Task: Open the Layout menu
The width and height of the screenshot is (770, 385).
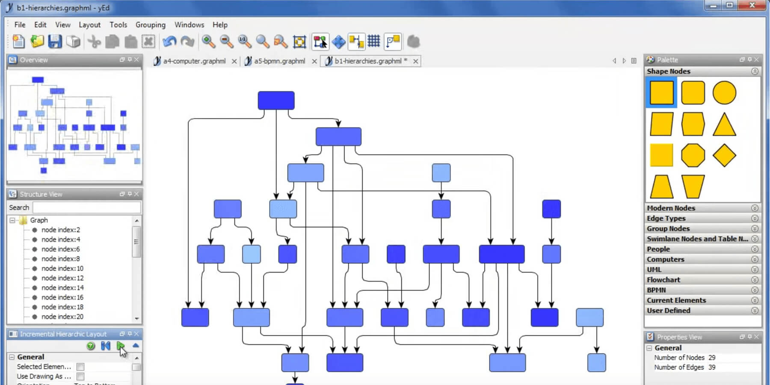Action: tap(89, 24)
